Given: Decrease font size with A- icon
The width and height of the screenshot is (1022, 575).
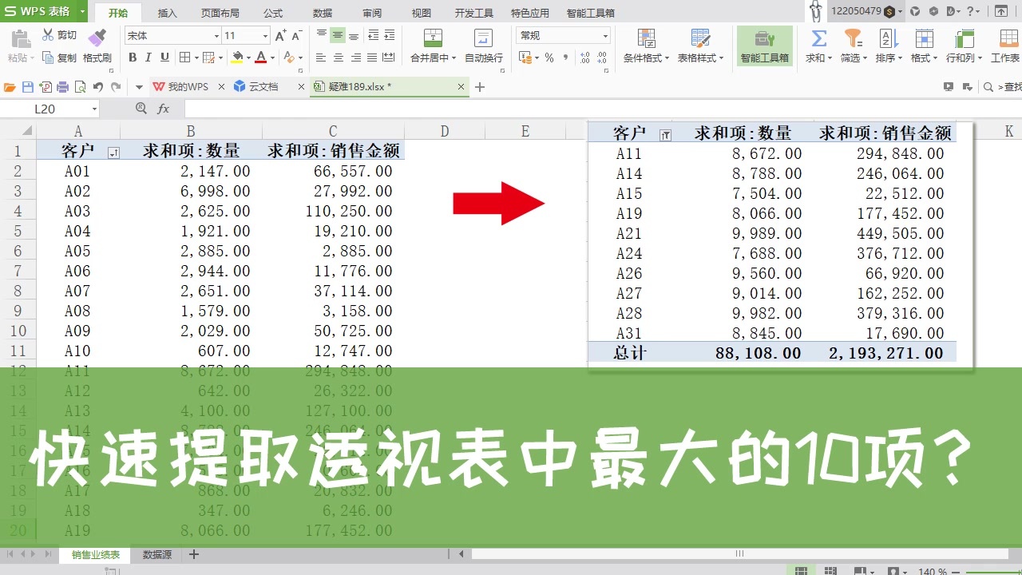Looking at the screenshot, I should [296, 36].
